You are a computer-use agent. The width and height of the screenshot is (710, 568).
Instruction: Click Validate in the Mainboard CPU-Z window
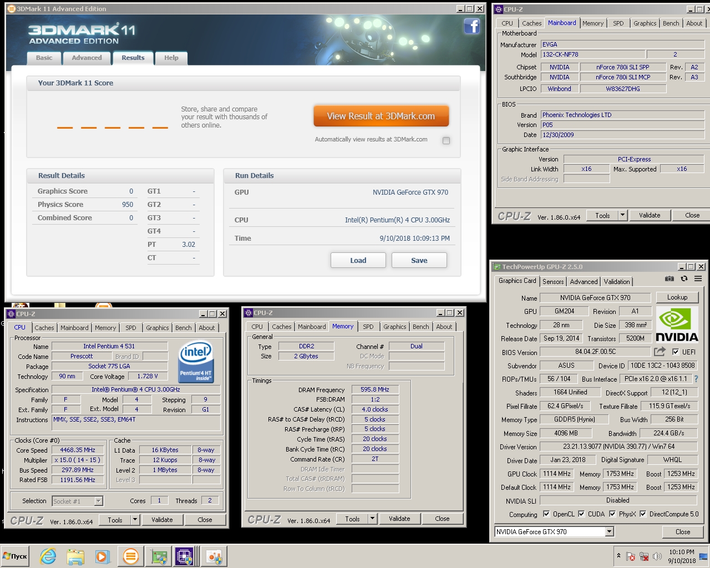[650, 215]
